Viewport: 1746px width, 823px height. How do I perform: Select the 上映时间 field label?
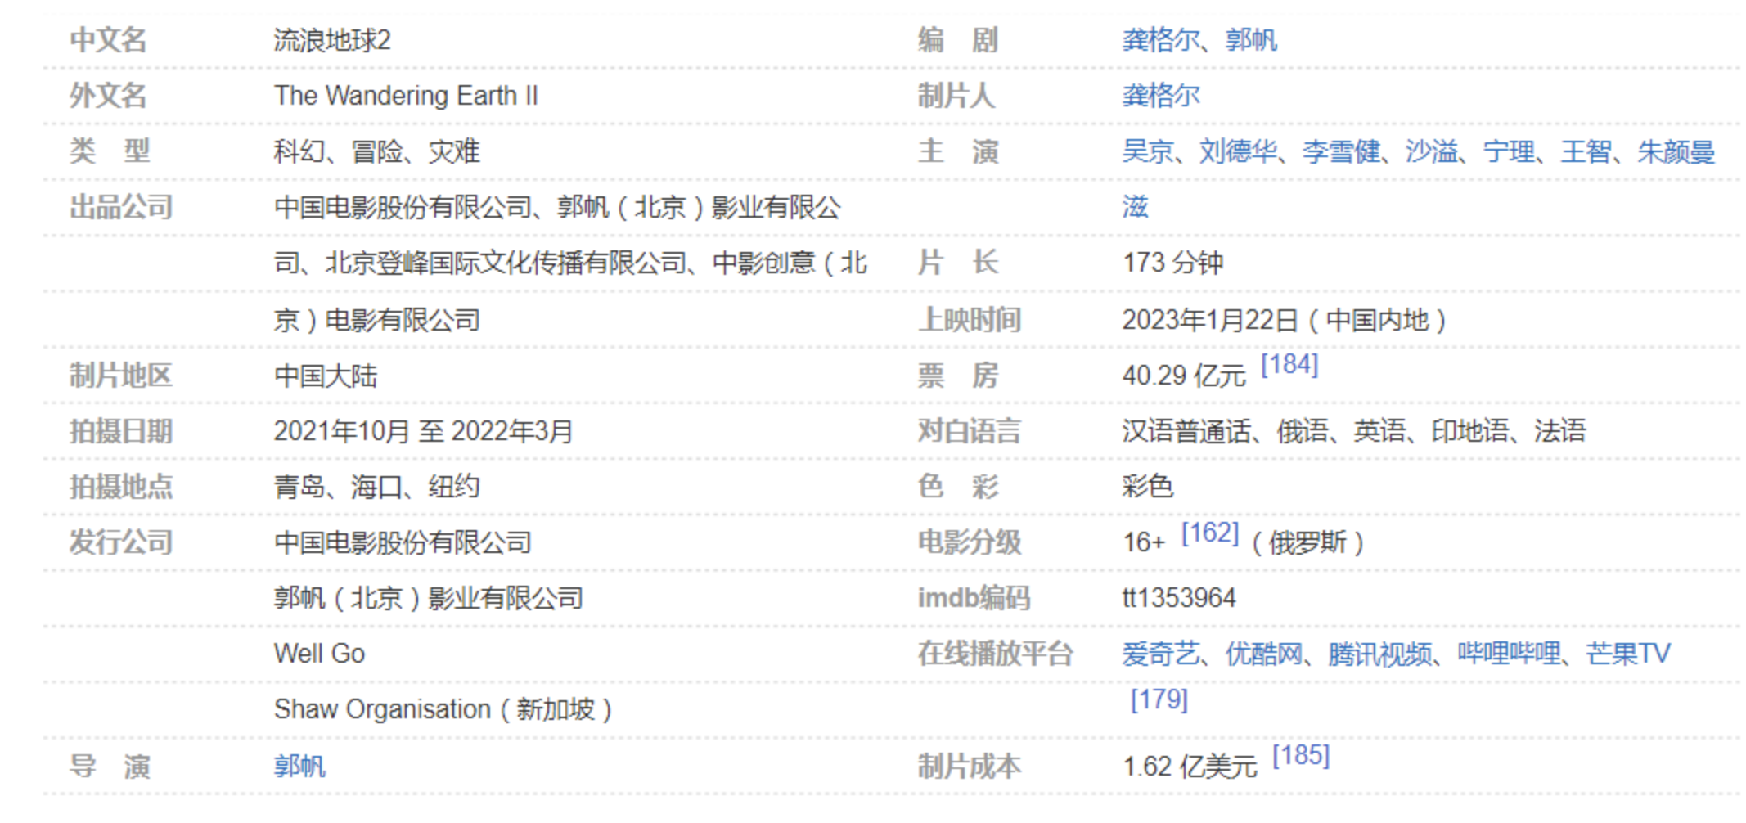click(x=970, y=319)
